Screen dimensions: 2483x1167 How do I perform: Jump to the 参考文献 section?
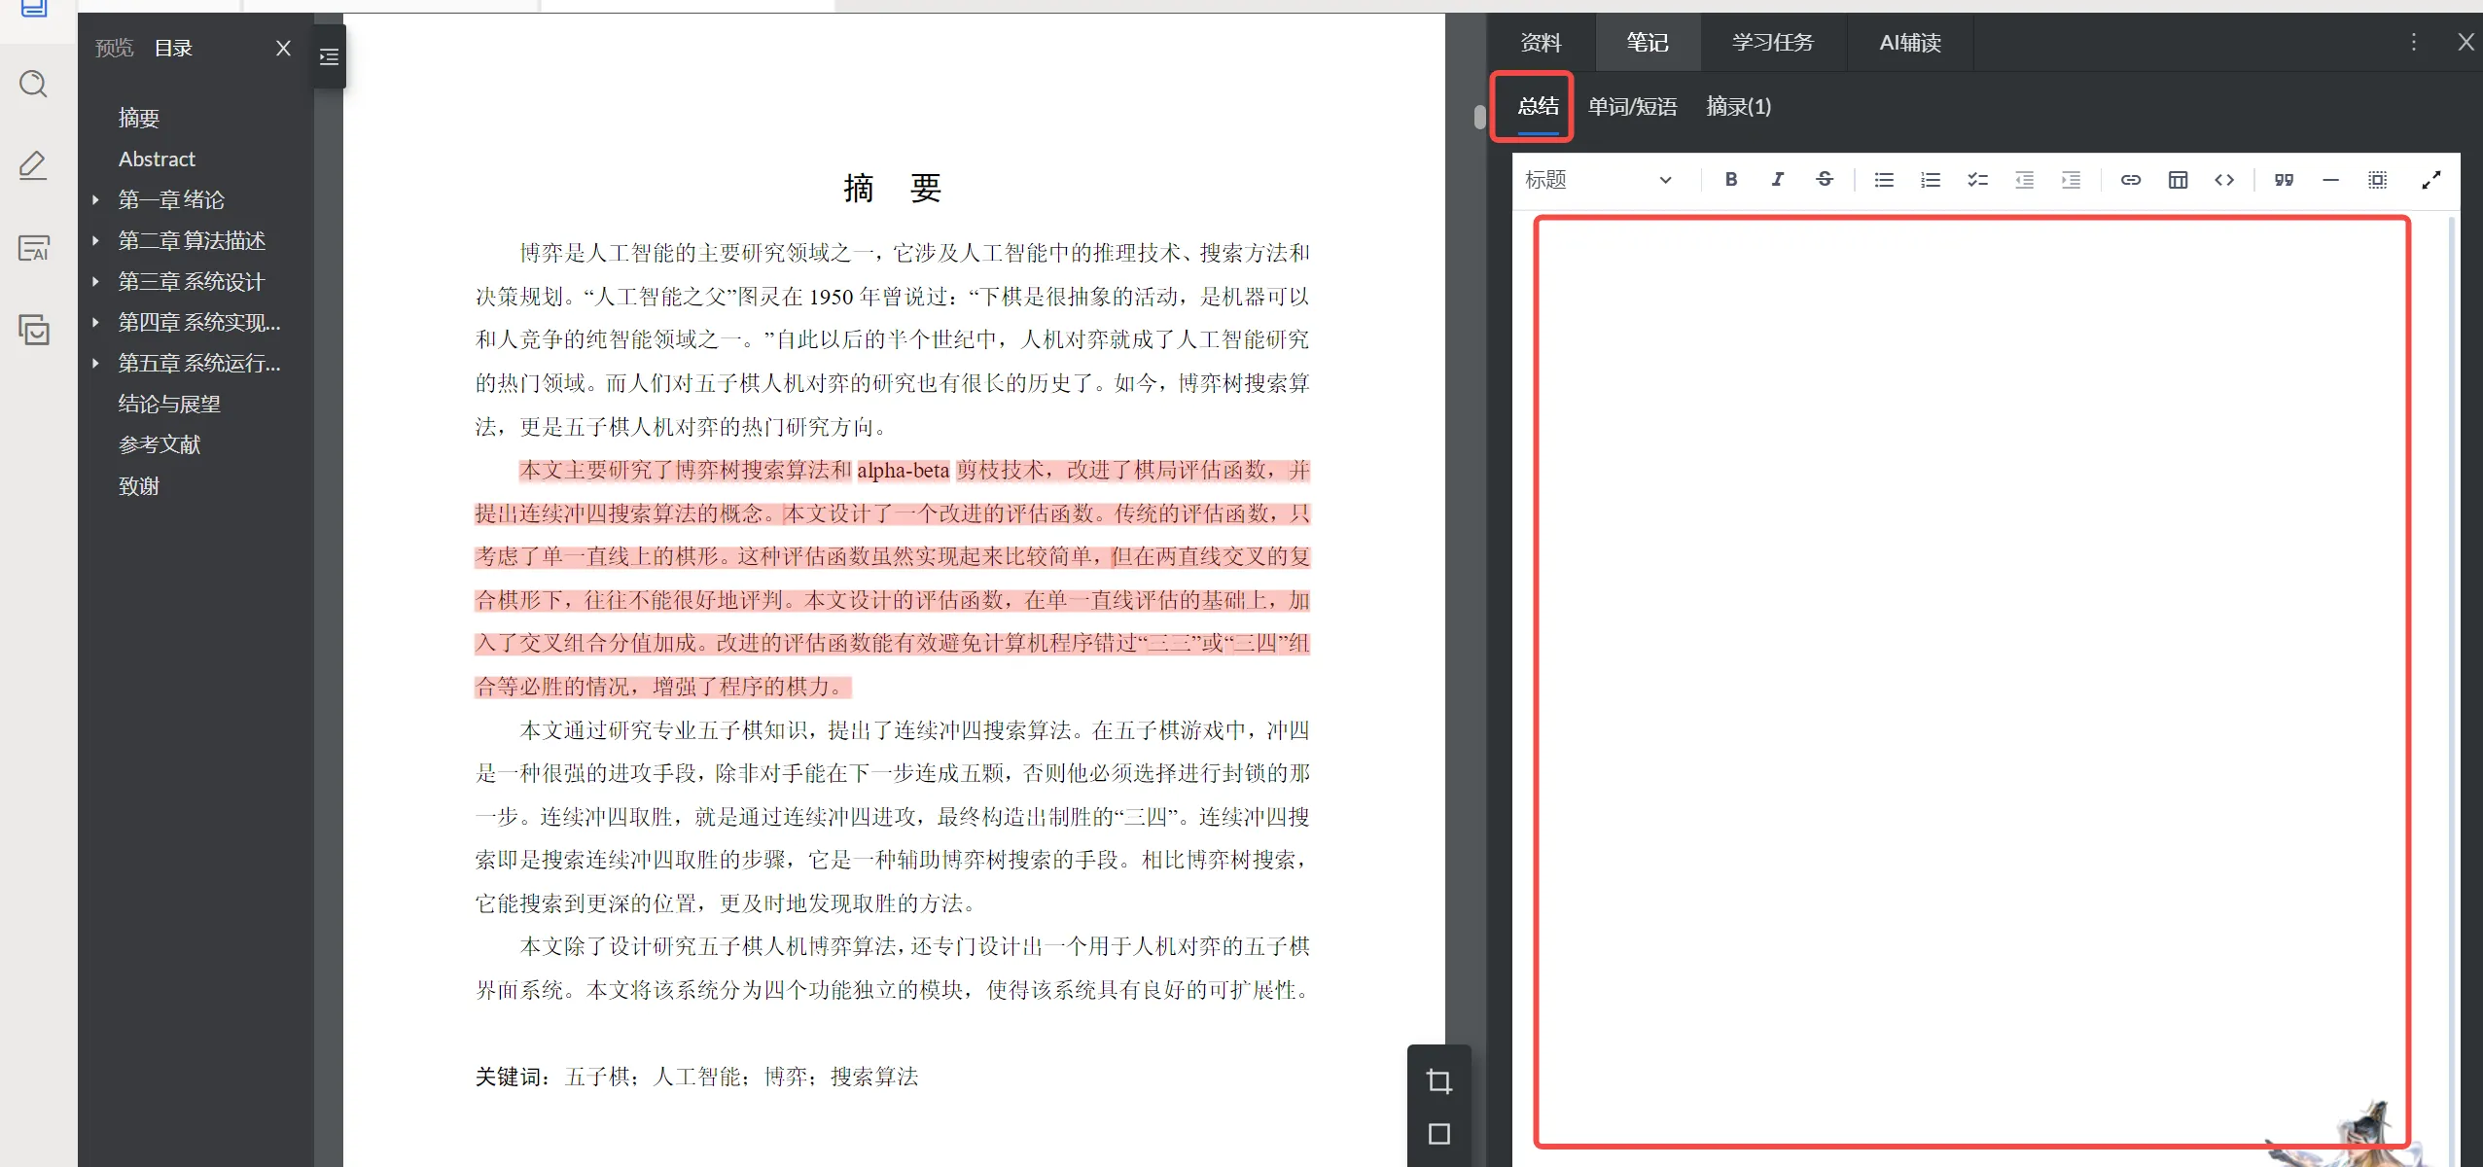[160, 444]
